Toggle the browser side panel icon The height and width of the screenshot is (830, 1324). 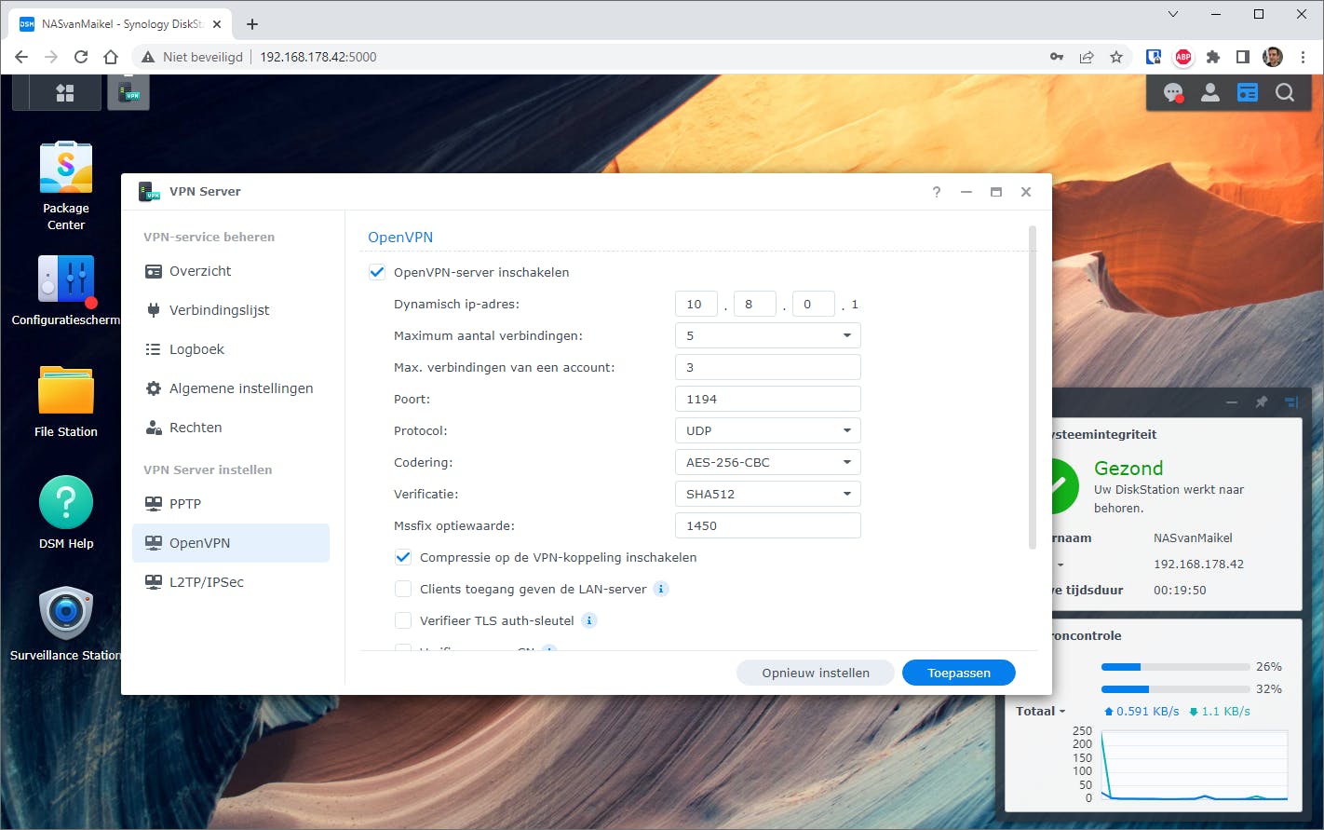click(1243, 57)
